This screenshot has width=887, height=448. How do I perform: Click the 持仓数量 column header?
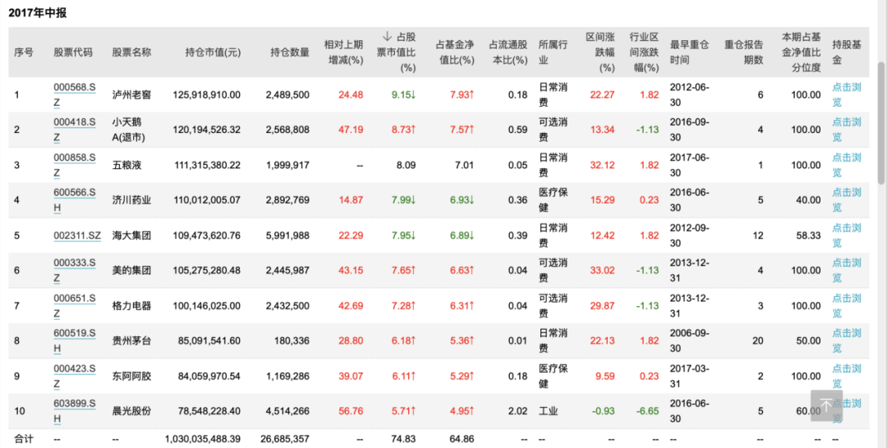290,53
